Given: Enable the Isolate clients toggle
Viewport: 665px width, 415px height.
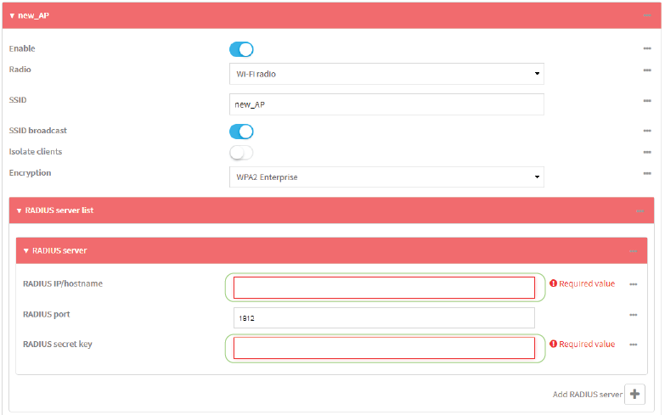Looking at the screenshot, I should 241,152.
